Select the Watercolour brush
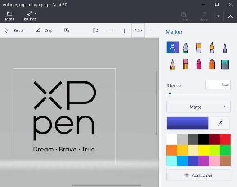The width and height of the screenshot is (237, 187). [212, 48]
